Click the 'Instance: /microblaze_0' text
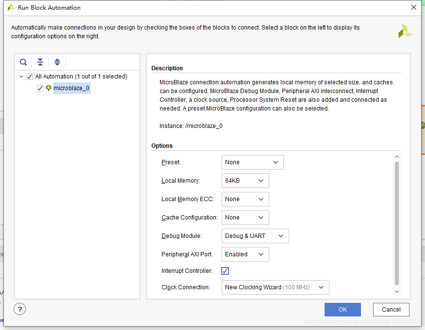The height and width of the screenshot is (330, 425). pos(191,126)
